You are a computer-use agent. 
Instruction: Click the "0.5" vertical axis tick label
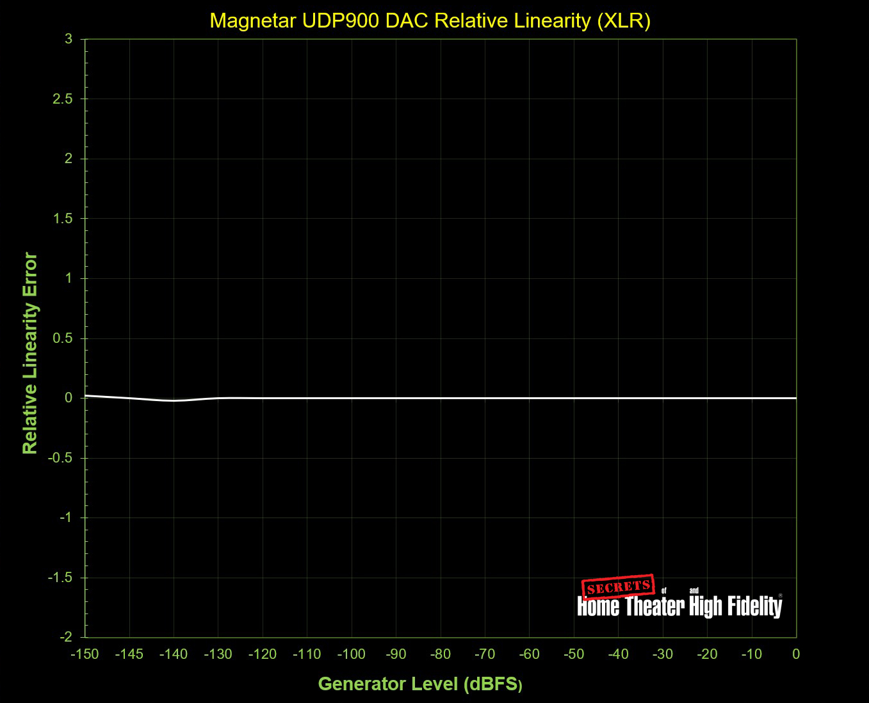click(x=63, y=338)
